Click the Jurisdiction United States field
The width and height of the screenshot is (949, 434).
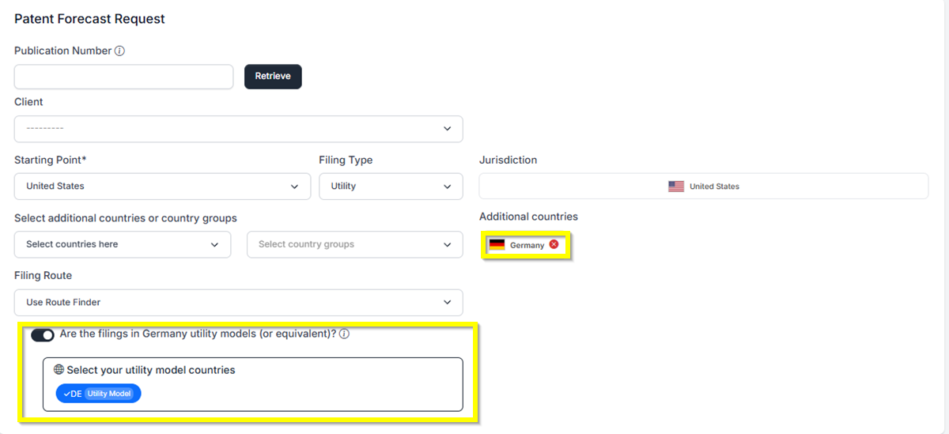coord(703,187)
